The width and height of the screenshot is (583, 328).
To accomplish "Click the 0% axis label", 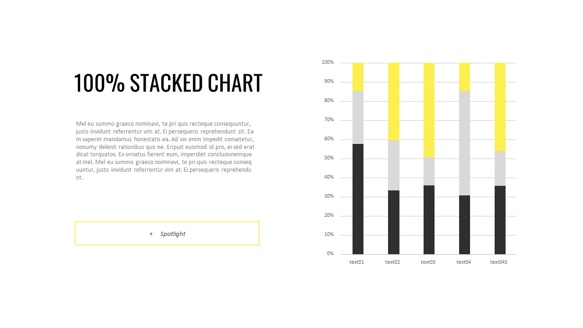I will click(330, 253).
